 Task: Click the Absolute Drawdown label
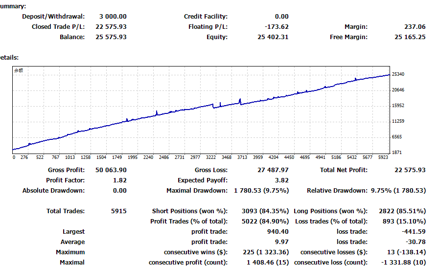pyautogui.click(x=54, y=191)
